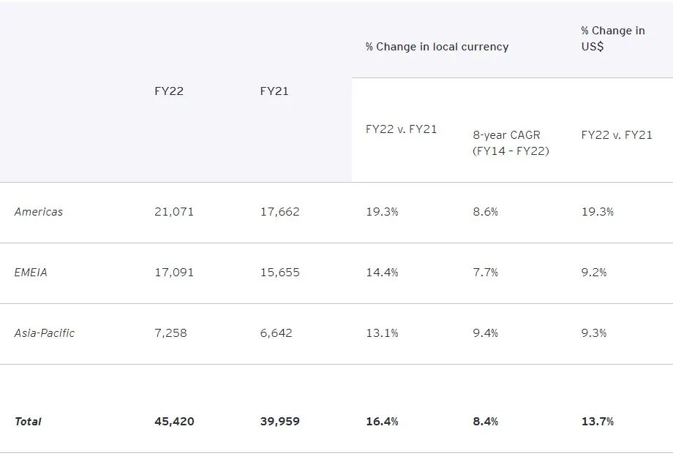Click the Total row label

tap(28, 422)
